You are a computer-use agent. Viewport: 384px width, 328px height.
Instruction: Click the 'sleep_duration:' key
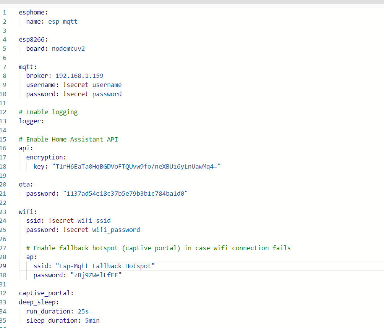coord(53,320)
